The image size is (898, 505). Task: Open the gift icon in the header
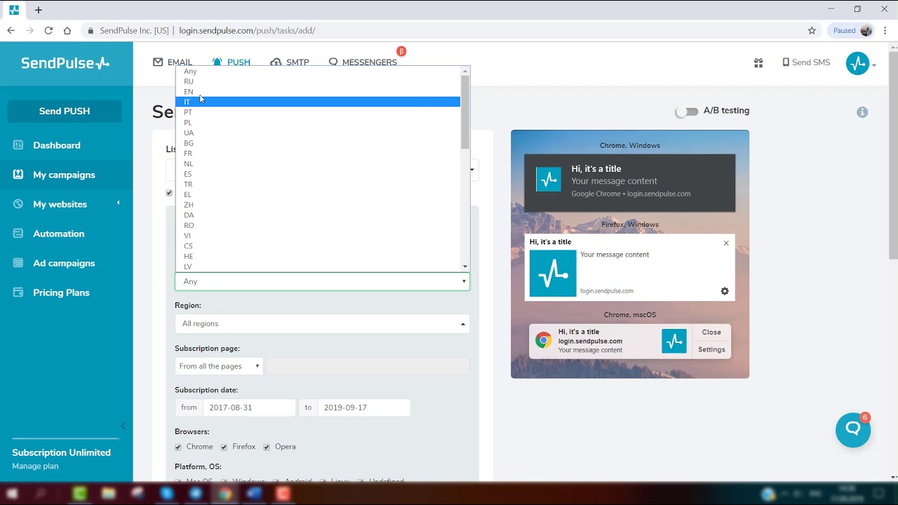pos(758,62)
